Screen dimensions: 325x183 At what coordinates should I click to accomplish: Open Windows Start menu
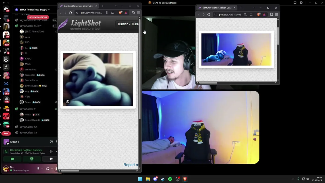[x=140, y=179]
